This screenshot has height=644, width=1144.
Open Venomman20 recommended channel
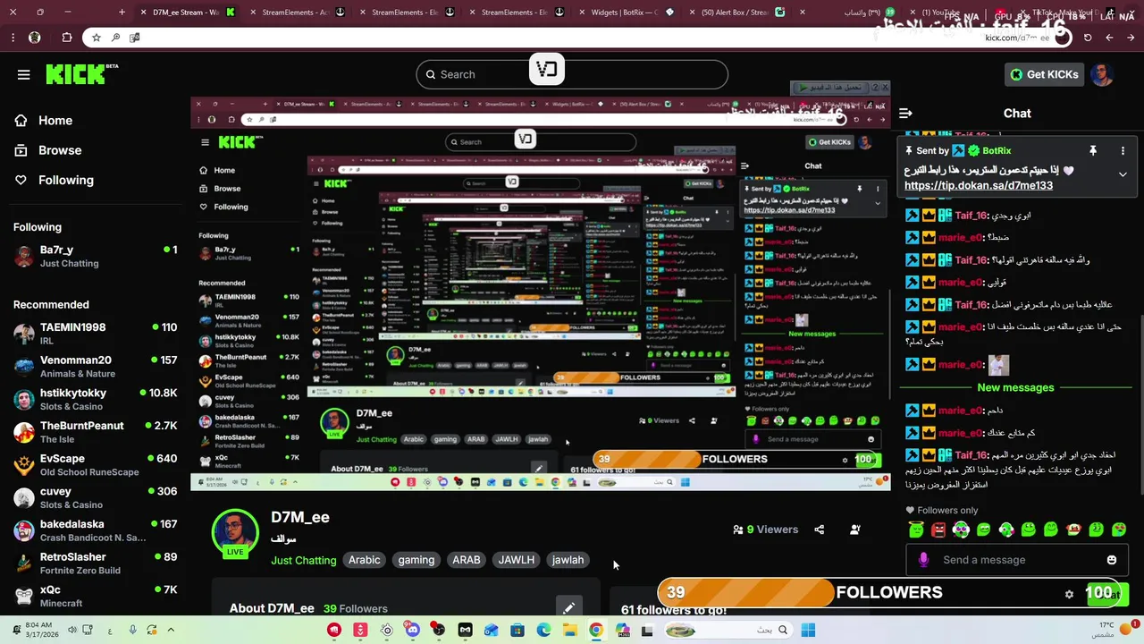(95, 367)
